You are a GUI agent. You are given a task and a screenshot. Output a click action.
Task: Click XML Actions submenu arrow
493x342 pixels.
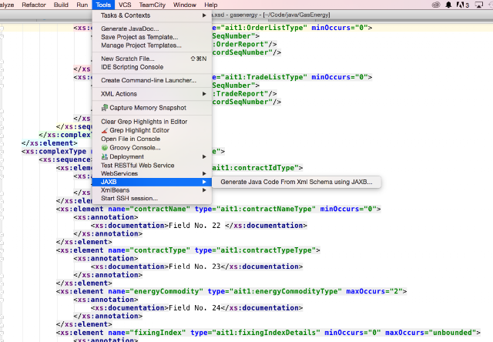tap(204, 94)
